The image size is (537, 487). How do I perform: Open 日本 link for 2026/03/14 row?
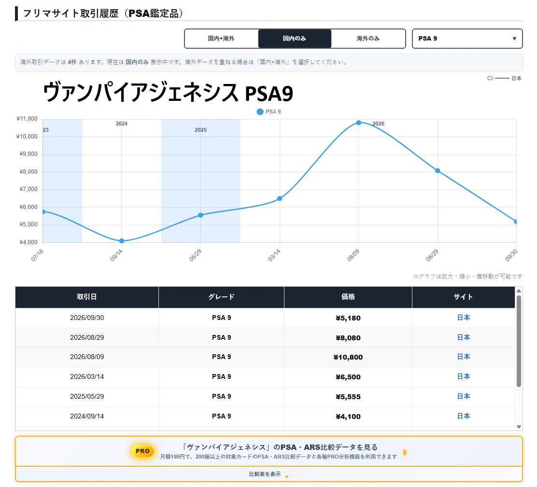[x=464, y=376]
